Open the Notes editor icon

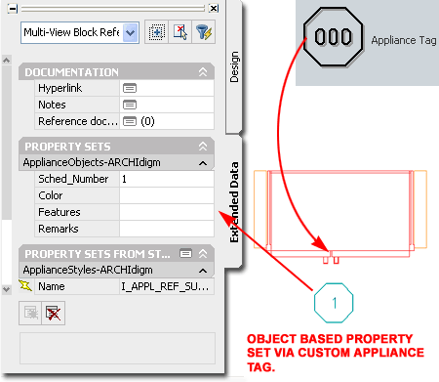pos(130,105)
